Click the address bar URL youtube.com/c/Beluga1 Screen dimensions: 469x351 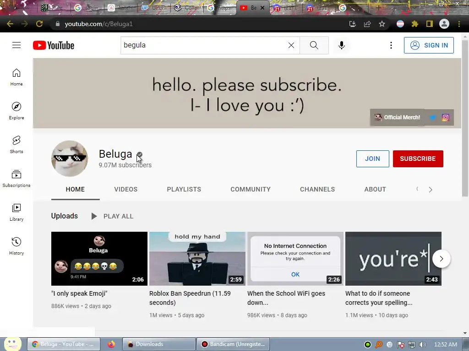(99, 24)
